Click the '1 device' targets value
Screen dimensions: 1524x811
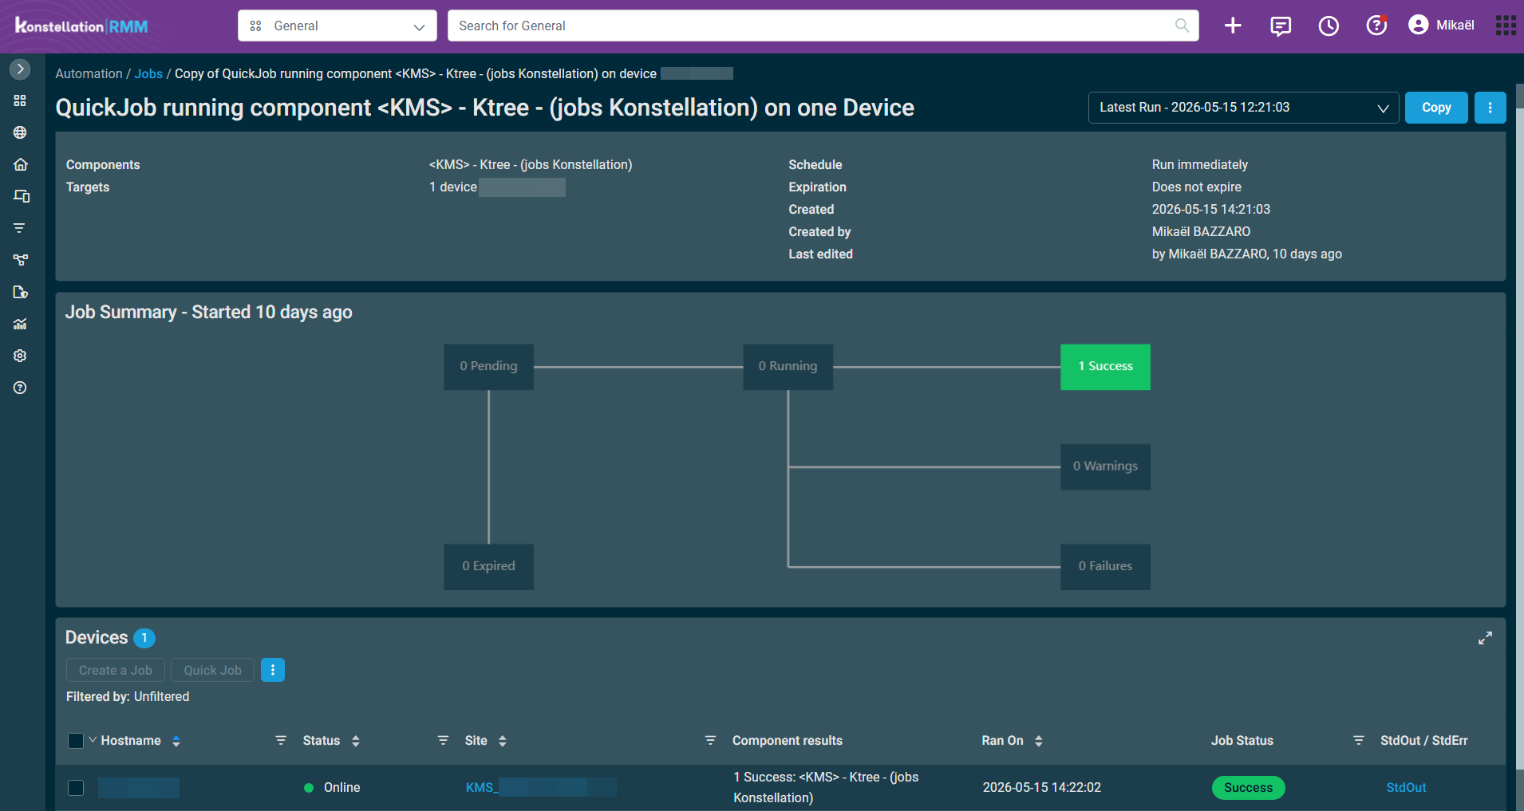pyautogui.click(x=452, y=187)
